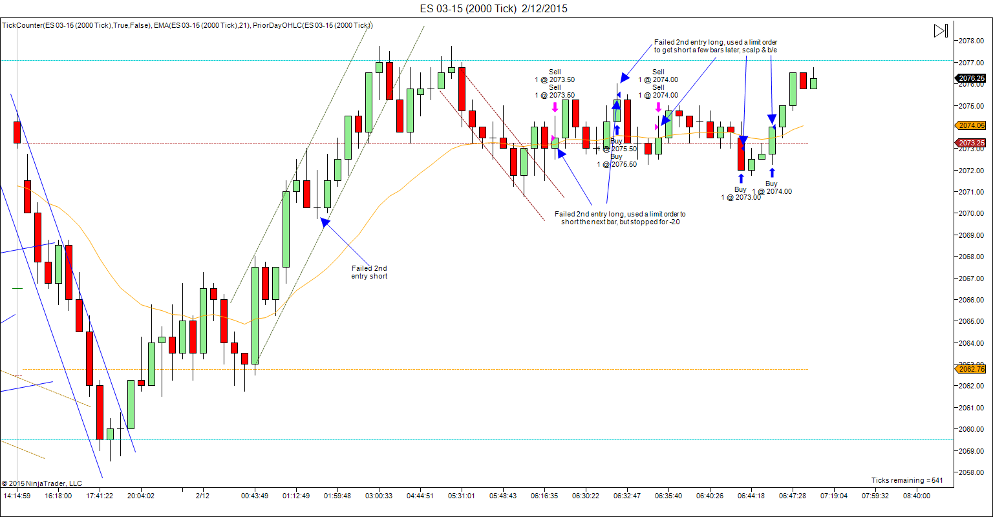Click the 03:00:33 time axis label
Viewport: 993px width, 517px height.
pos(379,496)
